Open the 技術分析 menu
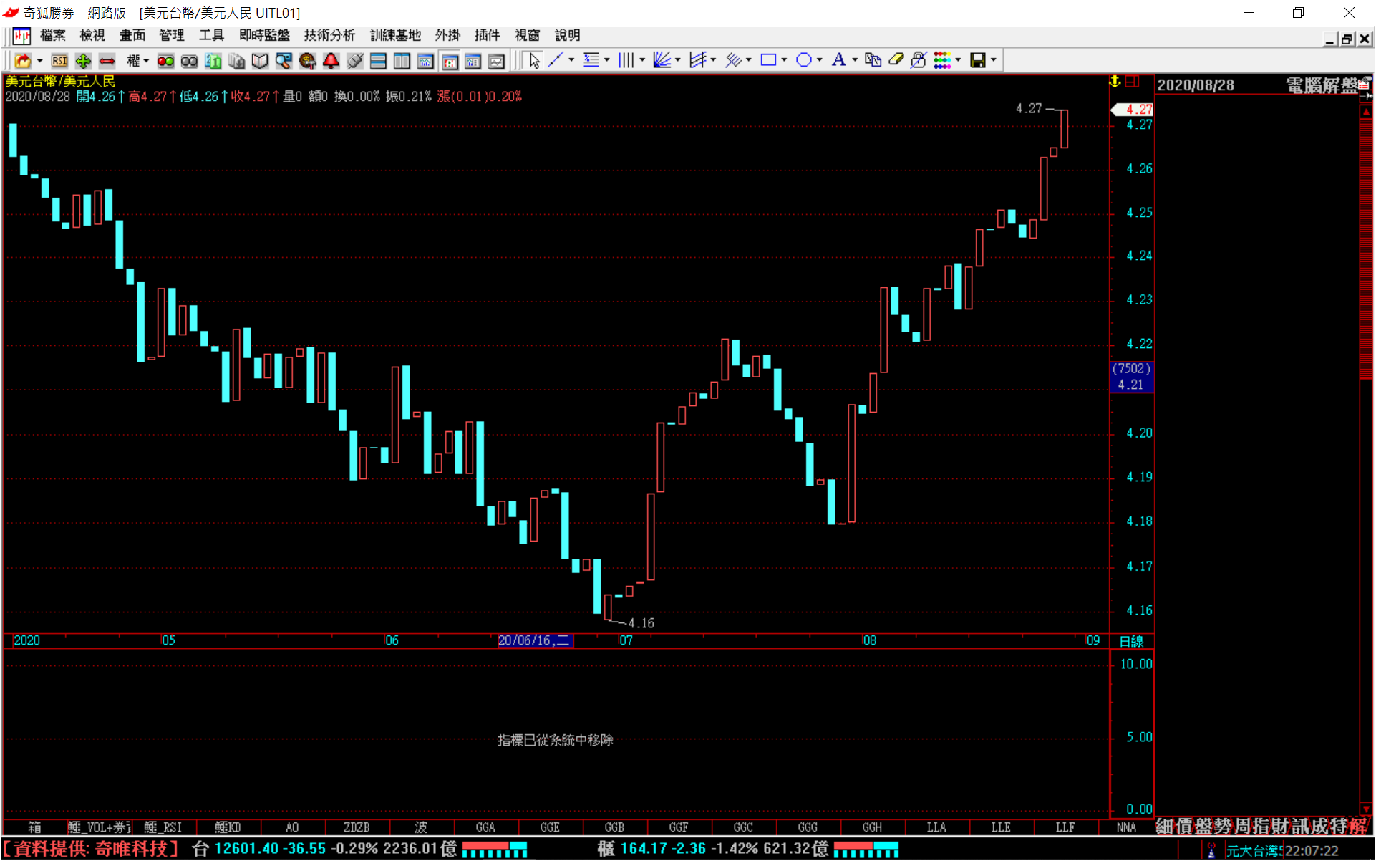Viewport: 1376px width, 861px height. coord(329,35)
